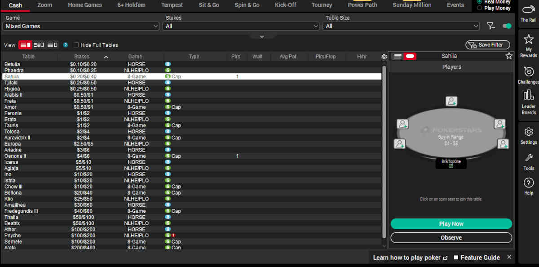Open Learn how to play poker link
Image resolution: width=539 pixels, height=267 pixels.
click(410, 258)
